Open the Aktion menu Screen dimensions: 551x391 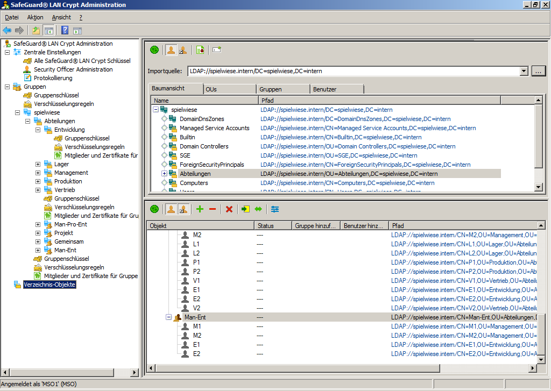click(35, 17)
